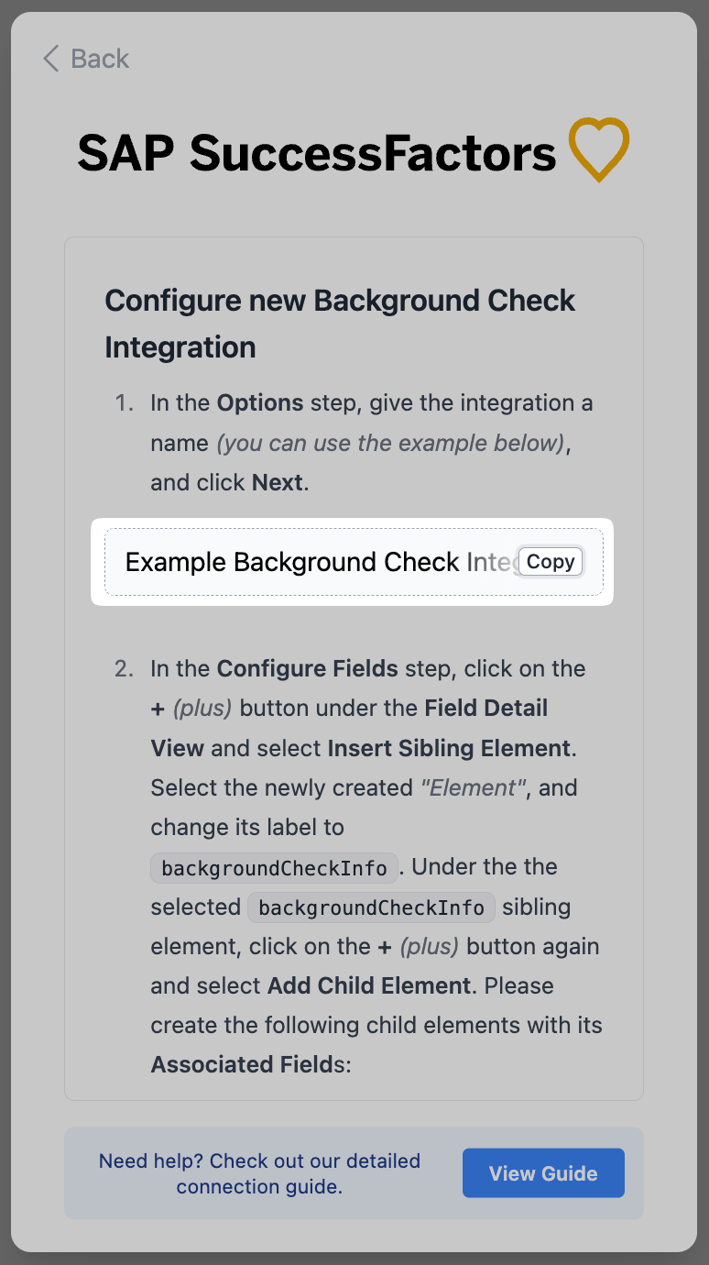This screenshot has width=709, height=1265.
Task: Go back using the Back label
Action: (x=100, y=59)
